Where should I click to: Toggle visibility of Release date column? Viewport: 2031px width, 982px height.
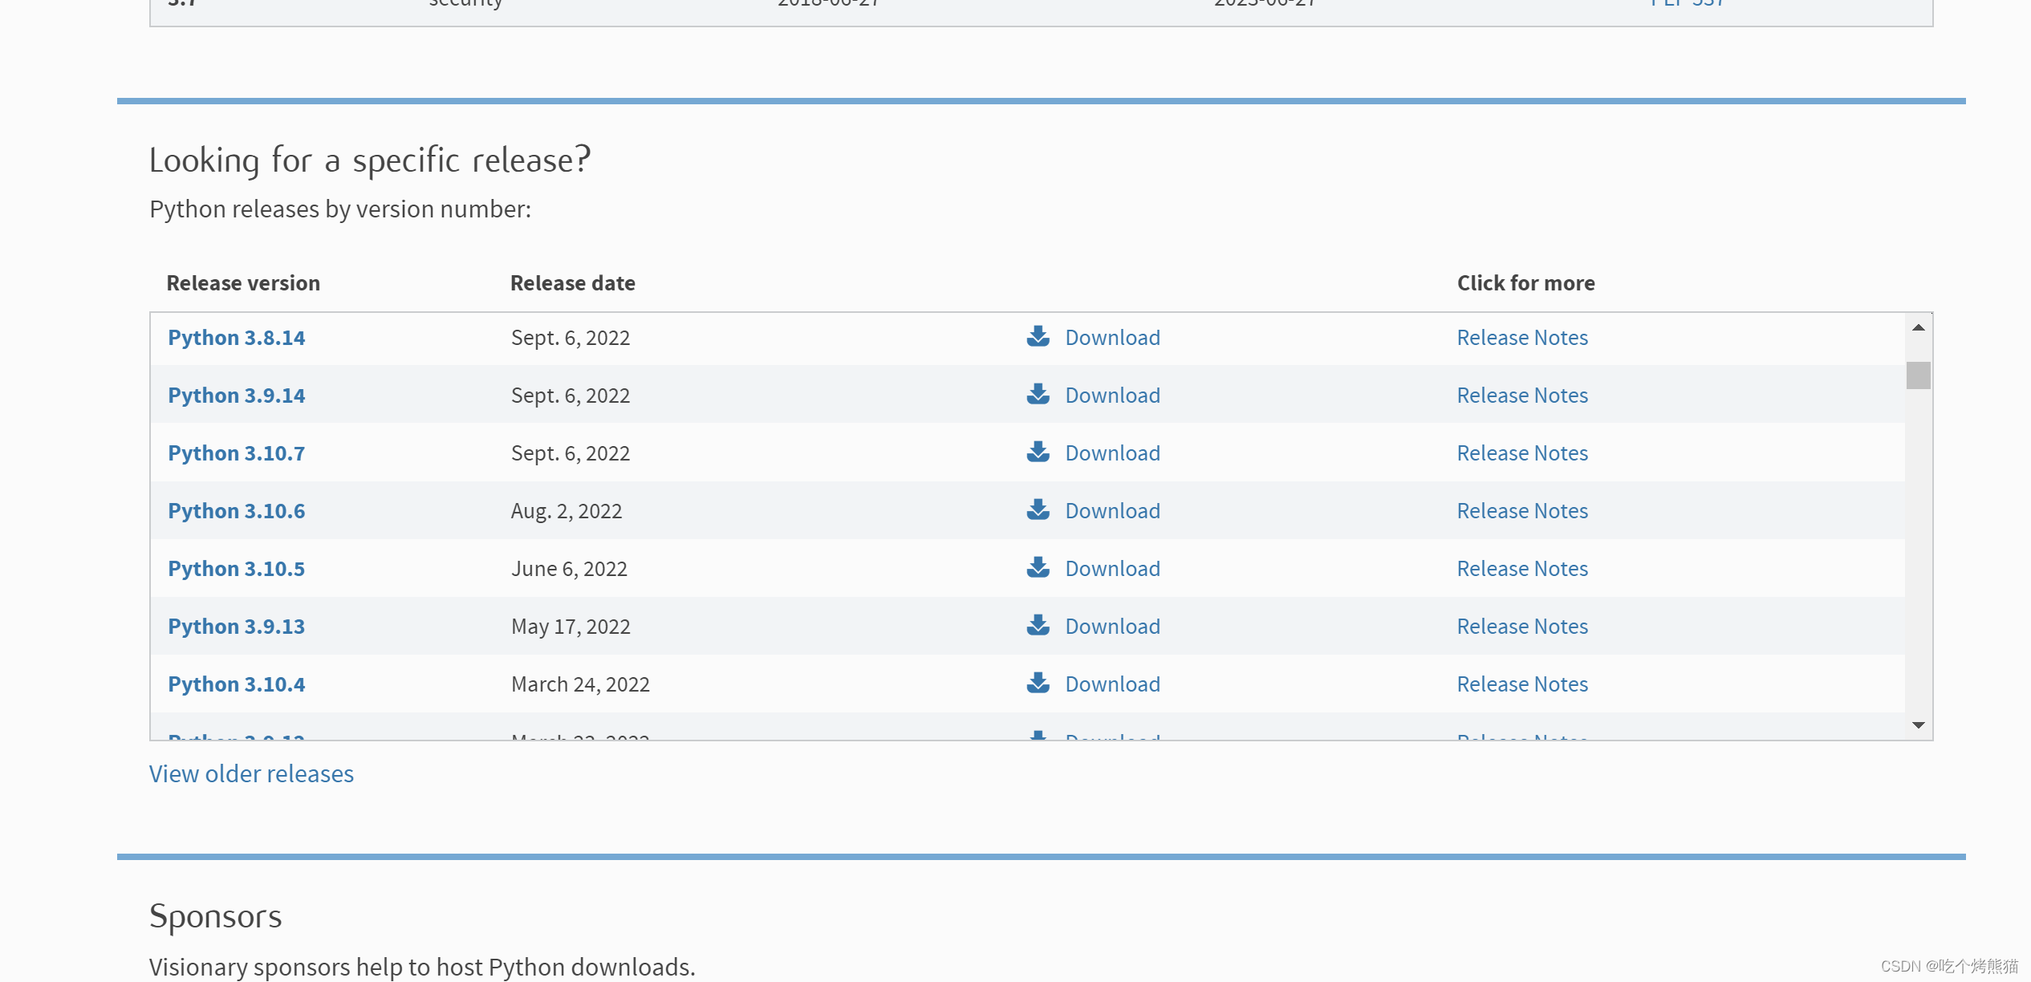point(574,281)
